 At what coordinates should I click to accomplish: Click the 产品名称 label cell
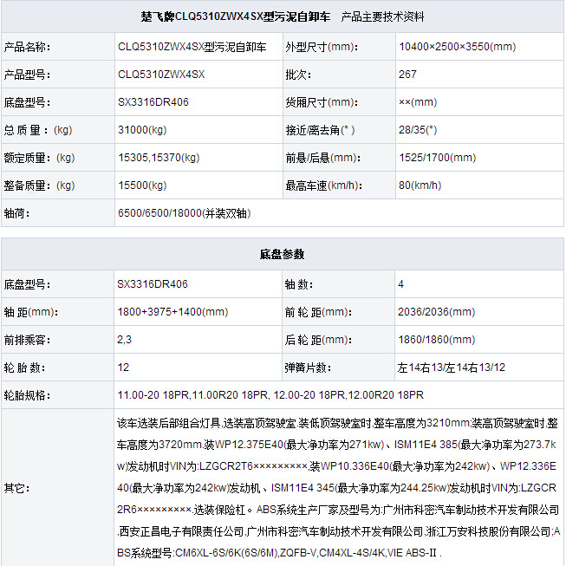(27, 47)
